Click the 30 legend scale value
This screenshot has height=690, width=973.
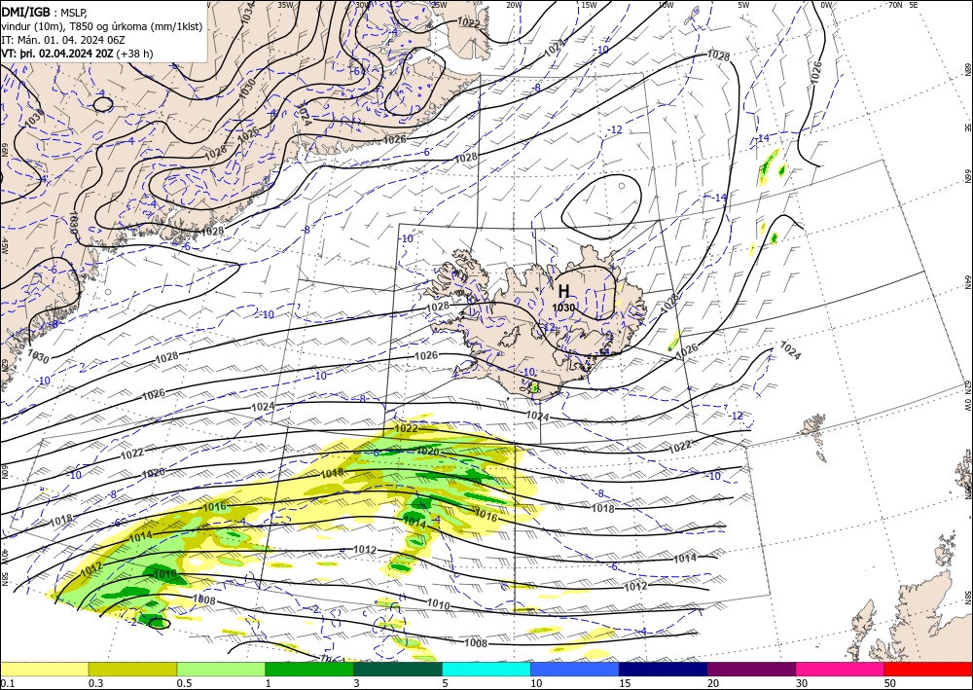(x=803, y=683)
